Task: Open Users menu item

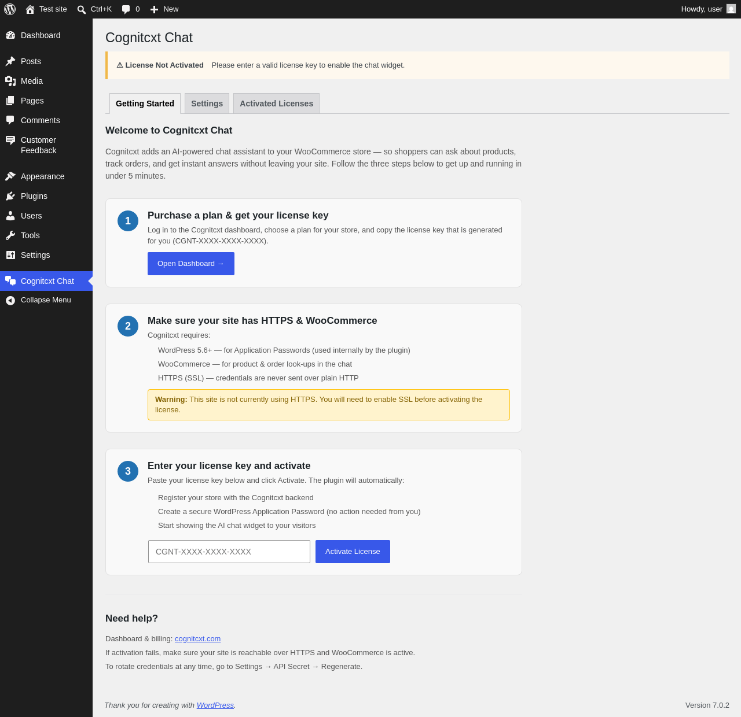Action: (x=46, y=216)
